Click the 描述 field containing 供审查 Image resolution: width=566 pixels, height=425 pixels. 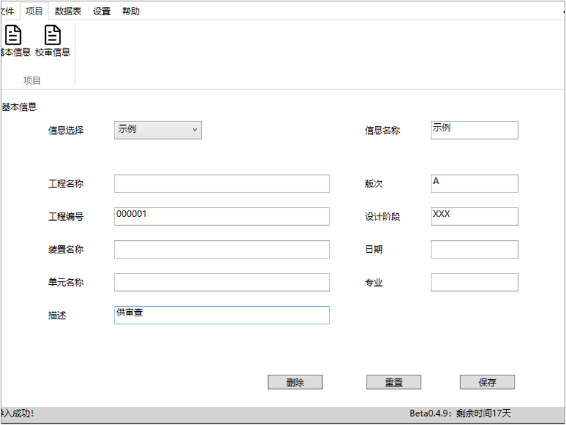[221, 315]
